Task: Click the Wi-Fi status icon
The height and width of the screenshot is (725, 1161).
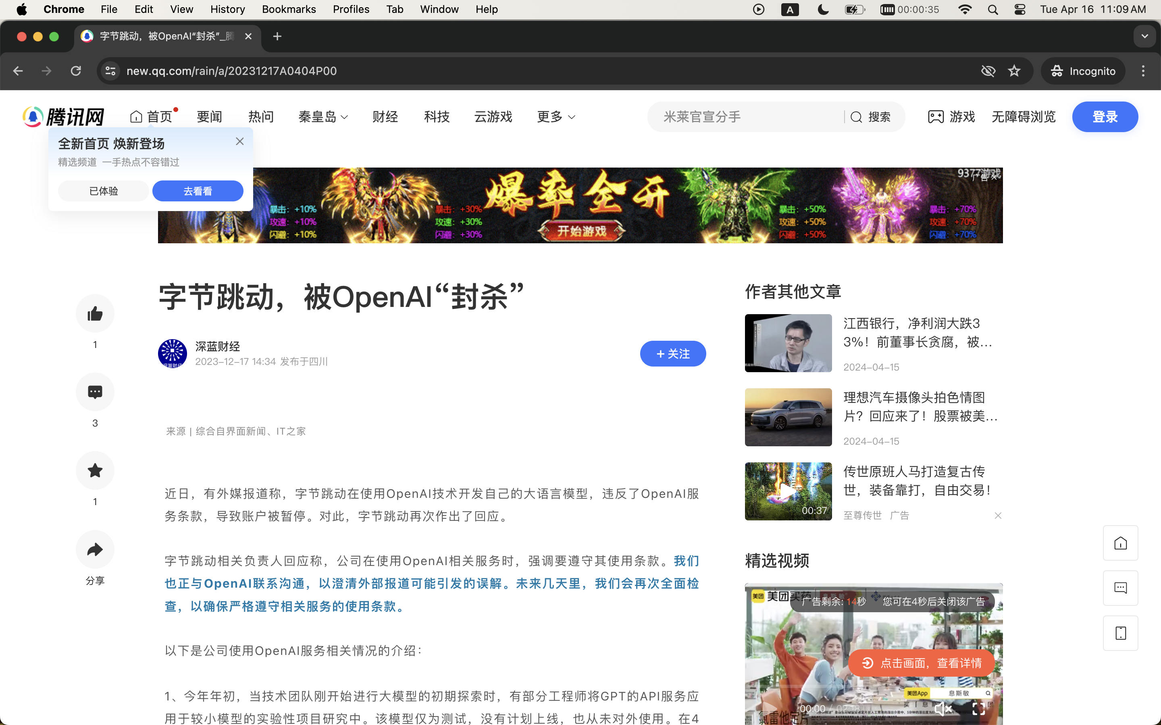Action: point(965,10)
